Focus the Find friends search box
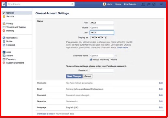 [41, 4]
